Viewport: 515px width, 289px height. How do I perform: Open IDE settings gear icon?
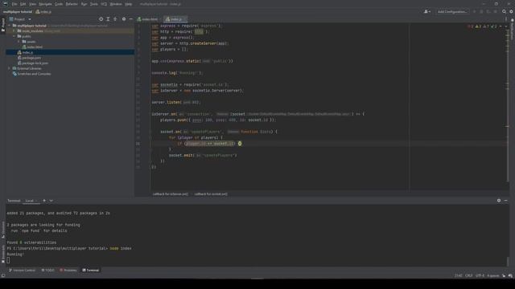[511, 12]
